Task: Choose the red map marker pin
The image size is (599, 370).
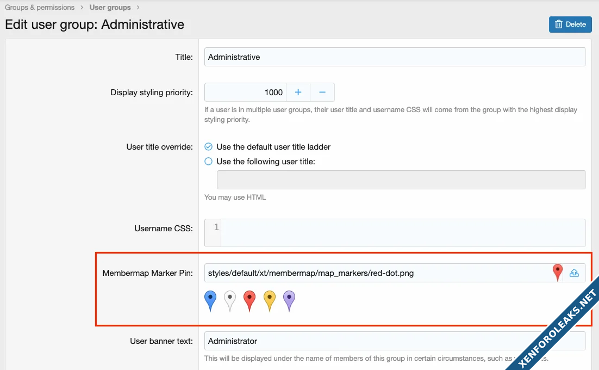Action: (x=249, y=300)
